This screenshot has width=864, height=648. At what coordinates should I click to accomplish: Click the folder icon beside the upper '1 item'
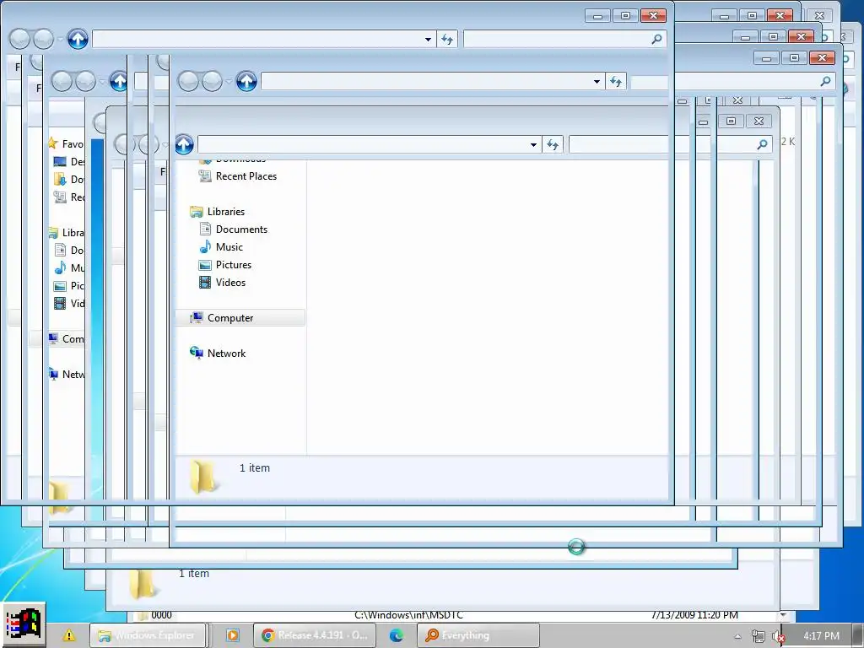(x=202, y=478)
